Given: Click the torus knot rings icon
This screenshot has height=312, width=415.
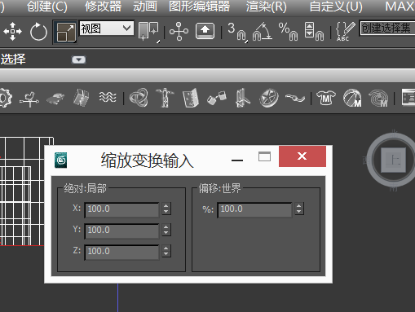Looking at the screenshot, I should click(139, 98).
